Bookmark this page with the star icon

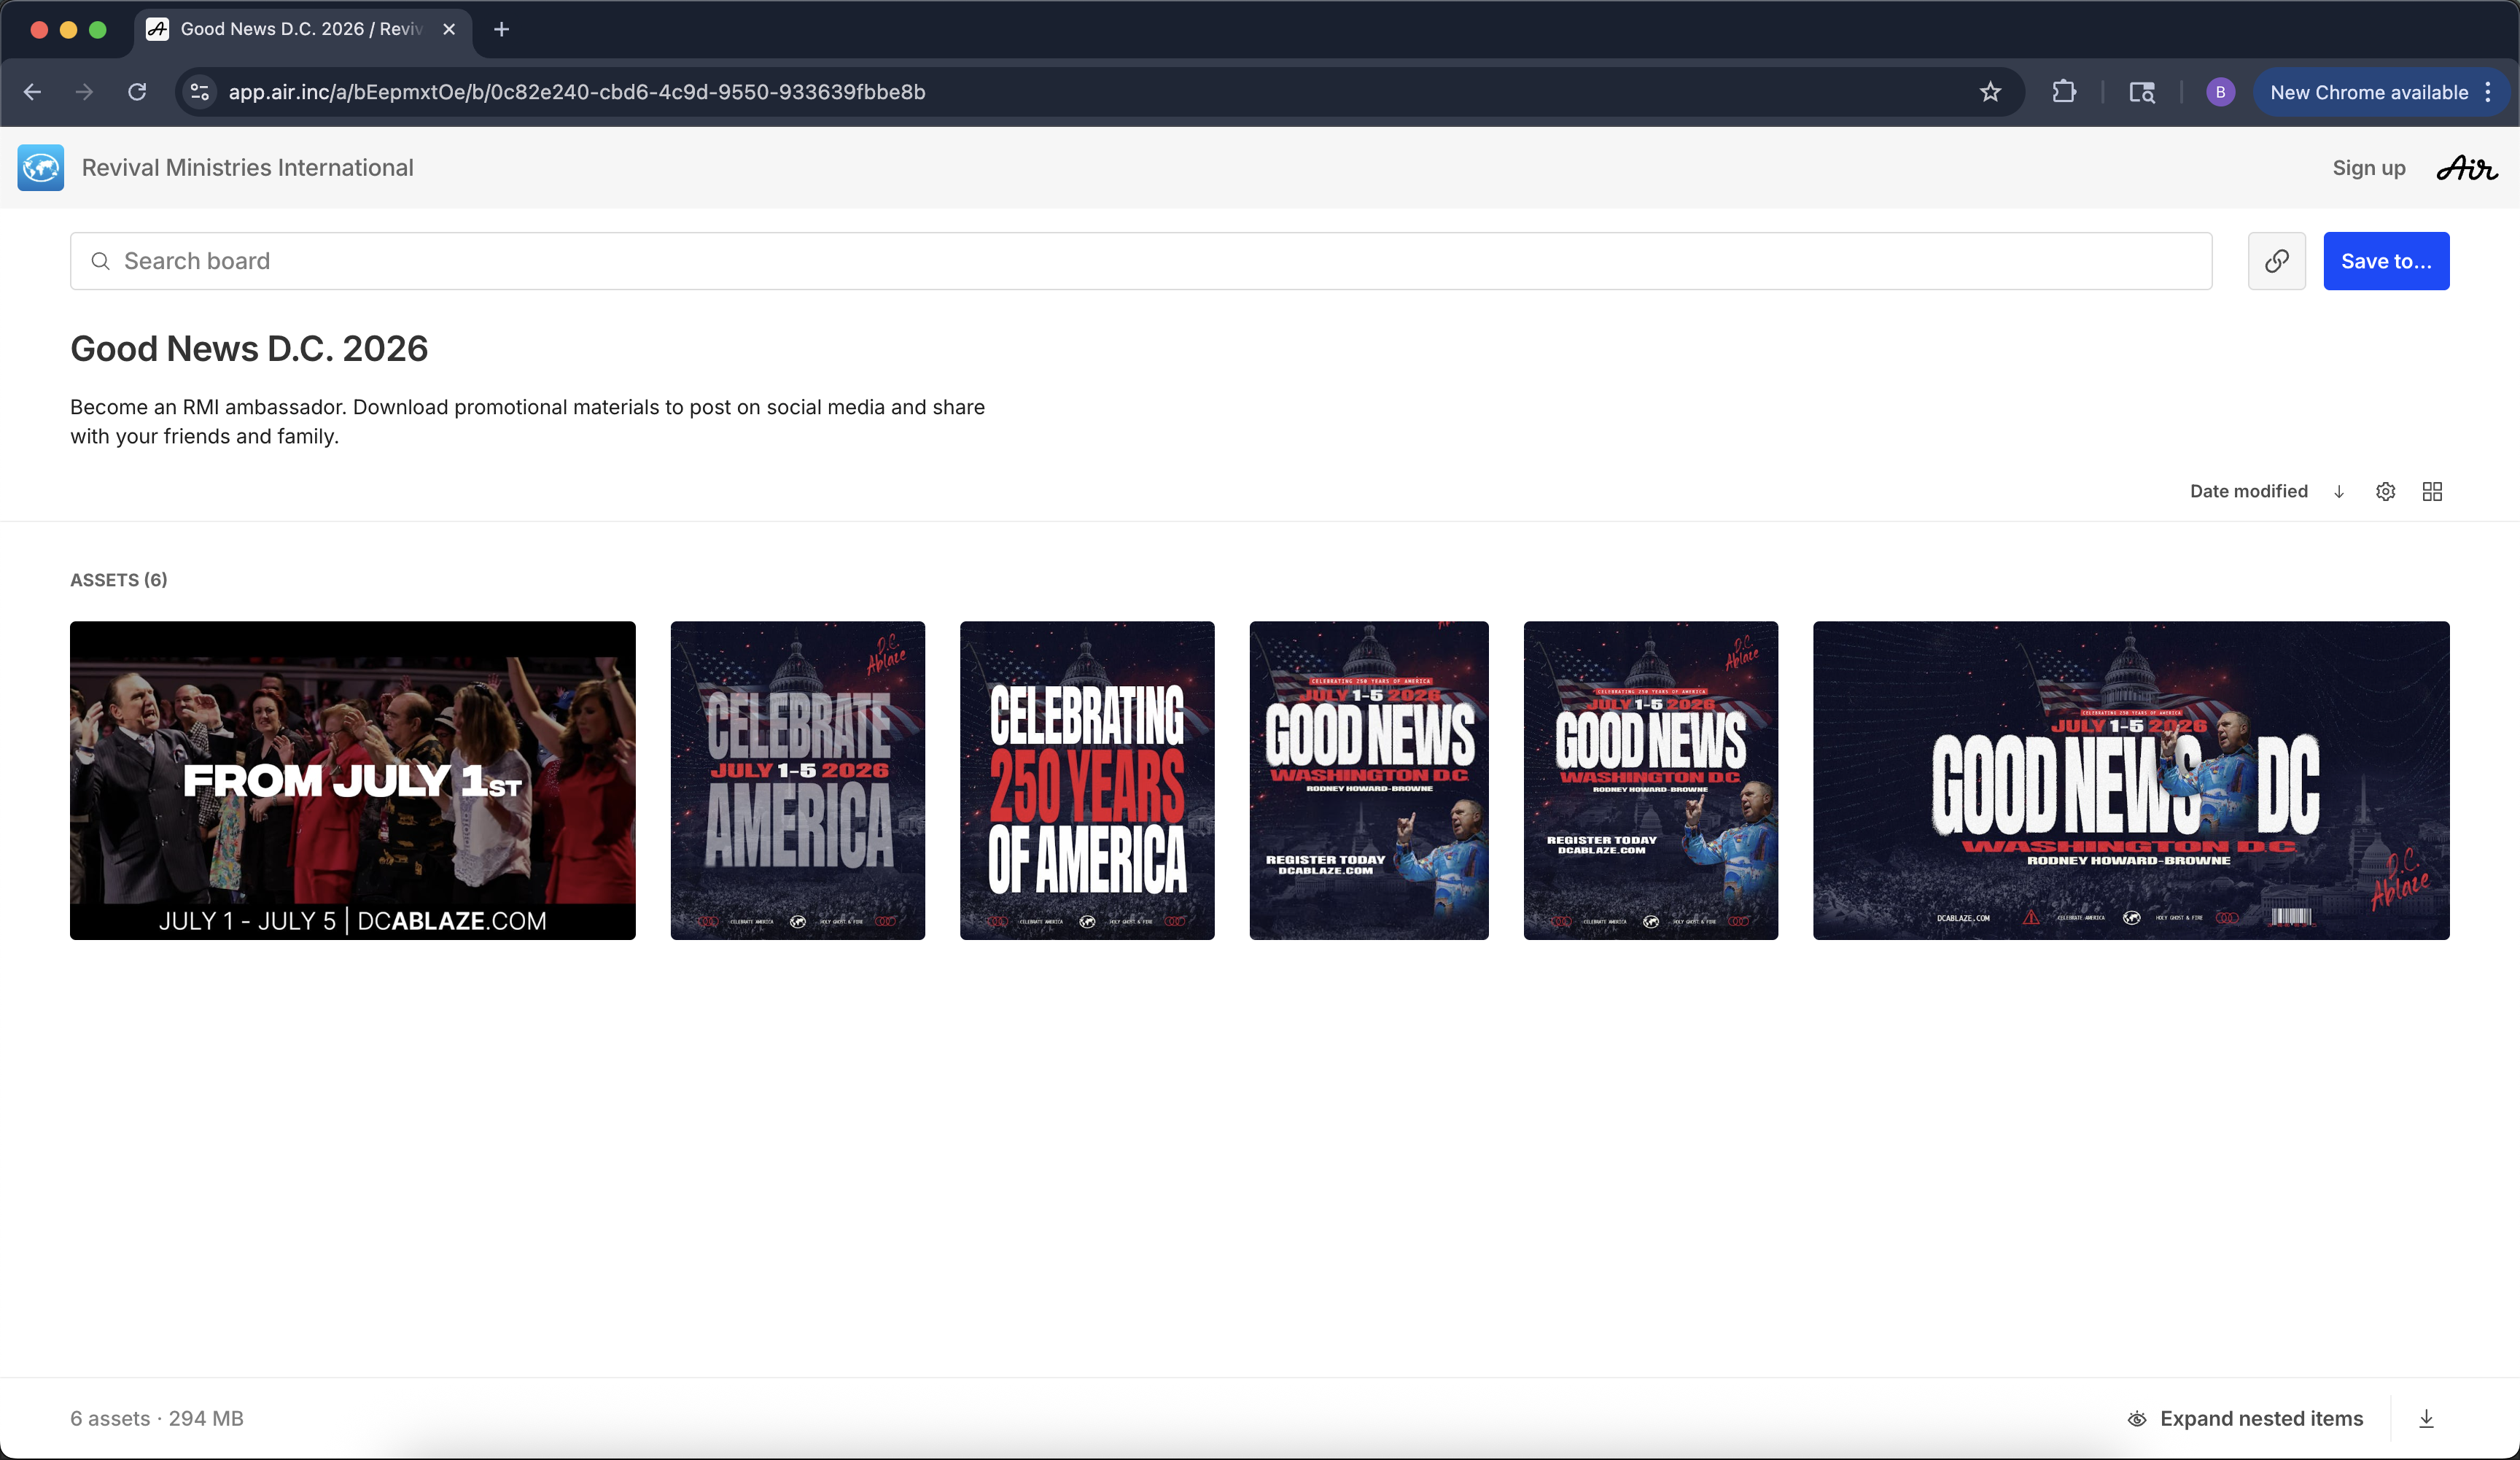tap(1990, 92)
